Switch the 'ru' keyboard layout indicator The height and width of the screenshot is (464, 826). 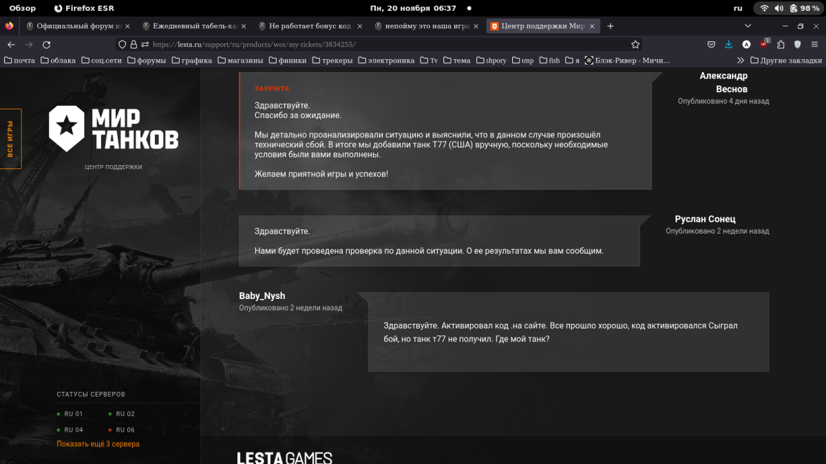pos(738,8)
